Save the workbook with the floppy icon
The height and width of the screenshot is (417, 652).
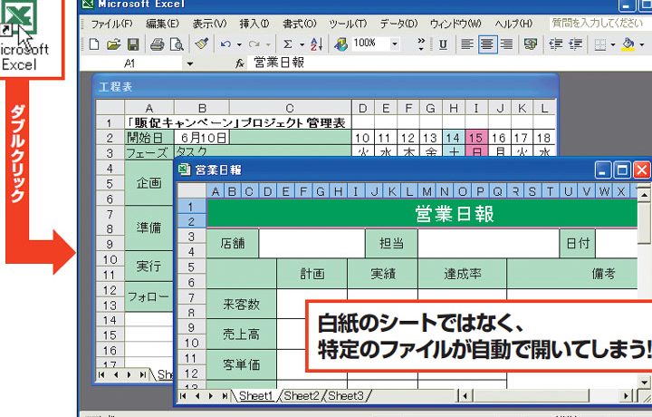click(133, 44)
